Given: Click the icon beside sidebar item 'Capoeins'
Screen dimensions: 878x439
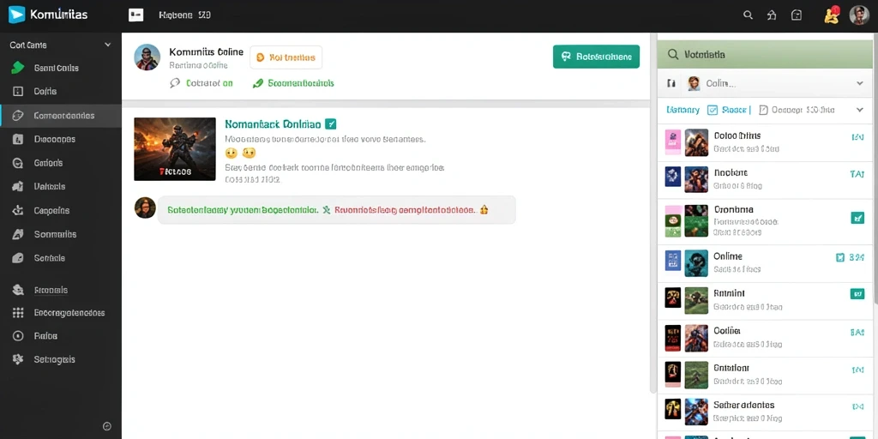Looking at the screenshot, I should [18, 211].
